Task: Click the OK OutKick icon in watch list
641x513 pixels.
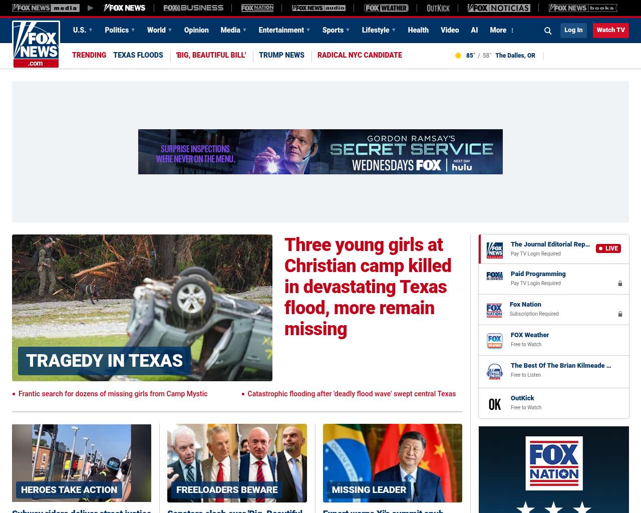Action: (x=495, y=404)
